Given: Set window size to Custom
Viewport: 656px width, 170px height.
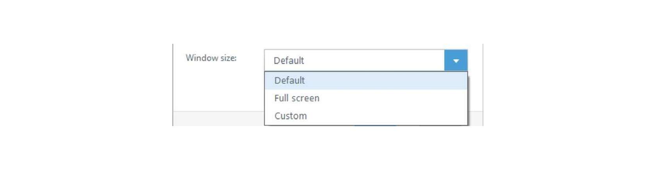Looking at the screenshot, I should point(366,116).
